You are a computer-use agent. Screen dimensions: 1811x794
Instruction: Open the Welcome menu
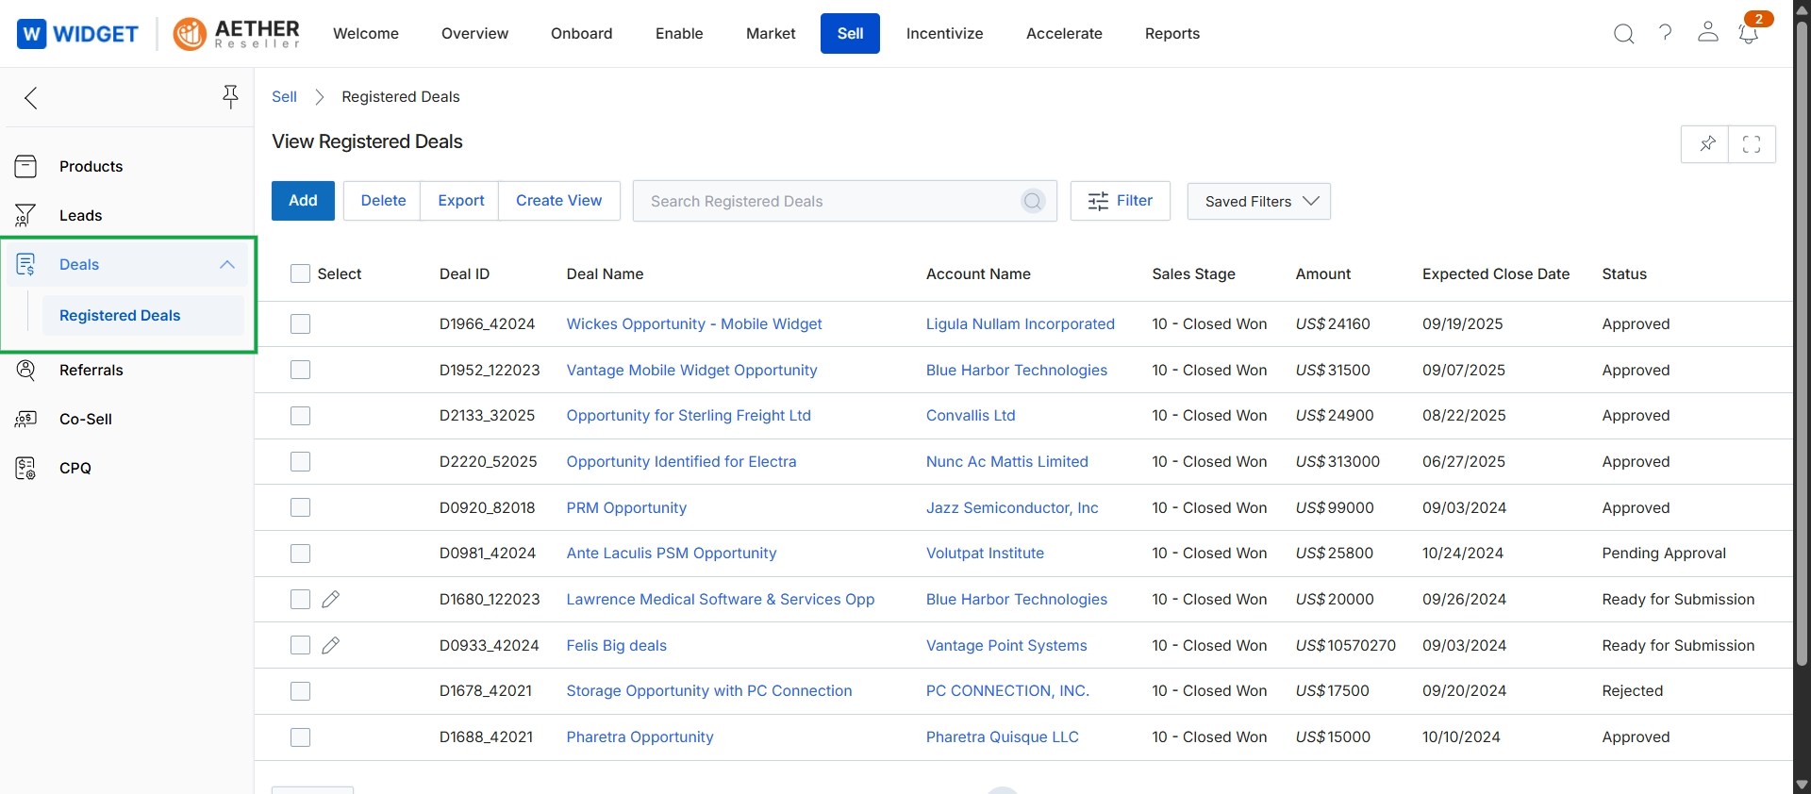[x=366, y=34]
